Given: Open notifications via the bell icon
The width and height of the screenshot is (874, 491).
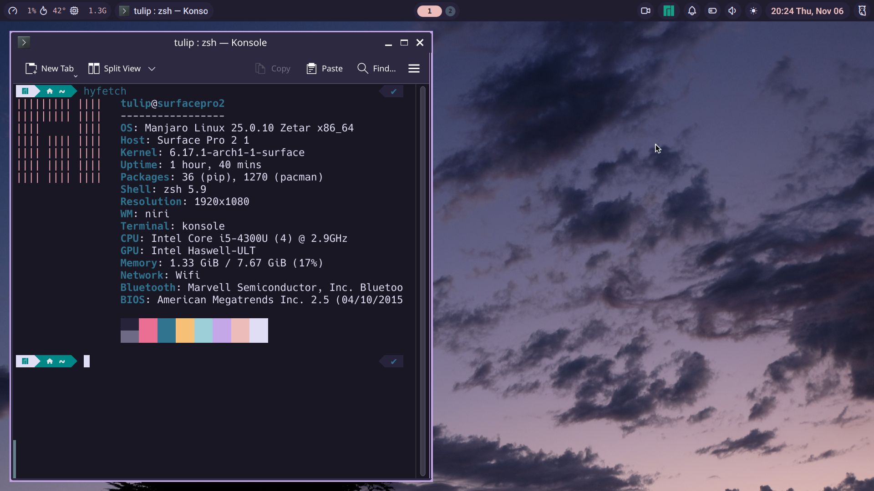Looking at the screenshot, I should (x=692, y=11).
